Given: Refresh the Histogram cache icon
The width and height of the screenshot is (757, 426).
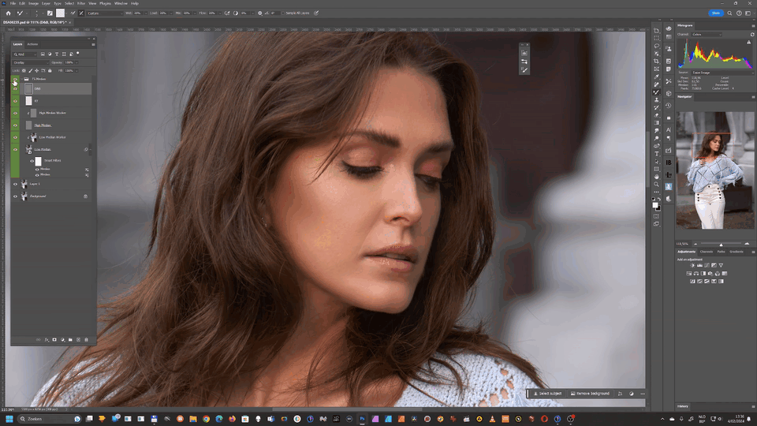Looking at the screenshot, I should tap(752, 34).
